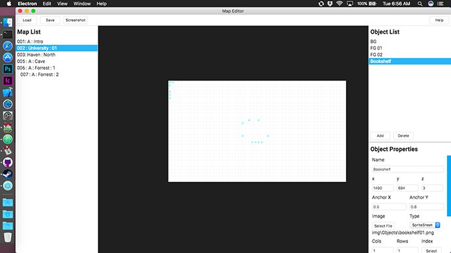
Task: Open Finder from the dock
Action: 8,22
